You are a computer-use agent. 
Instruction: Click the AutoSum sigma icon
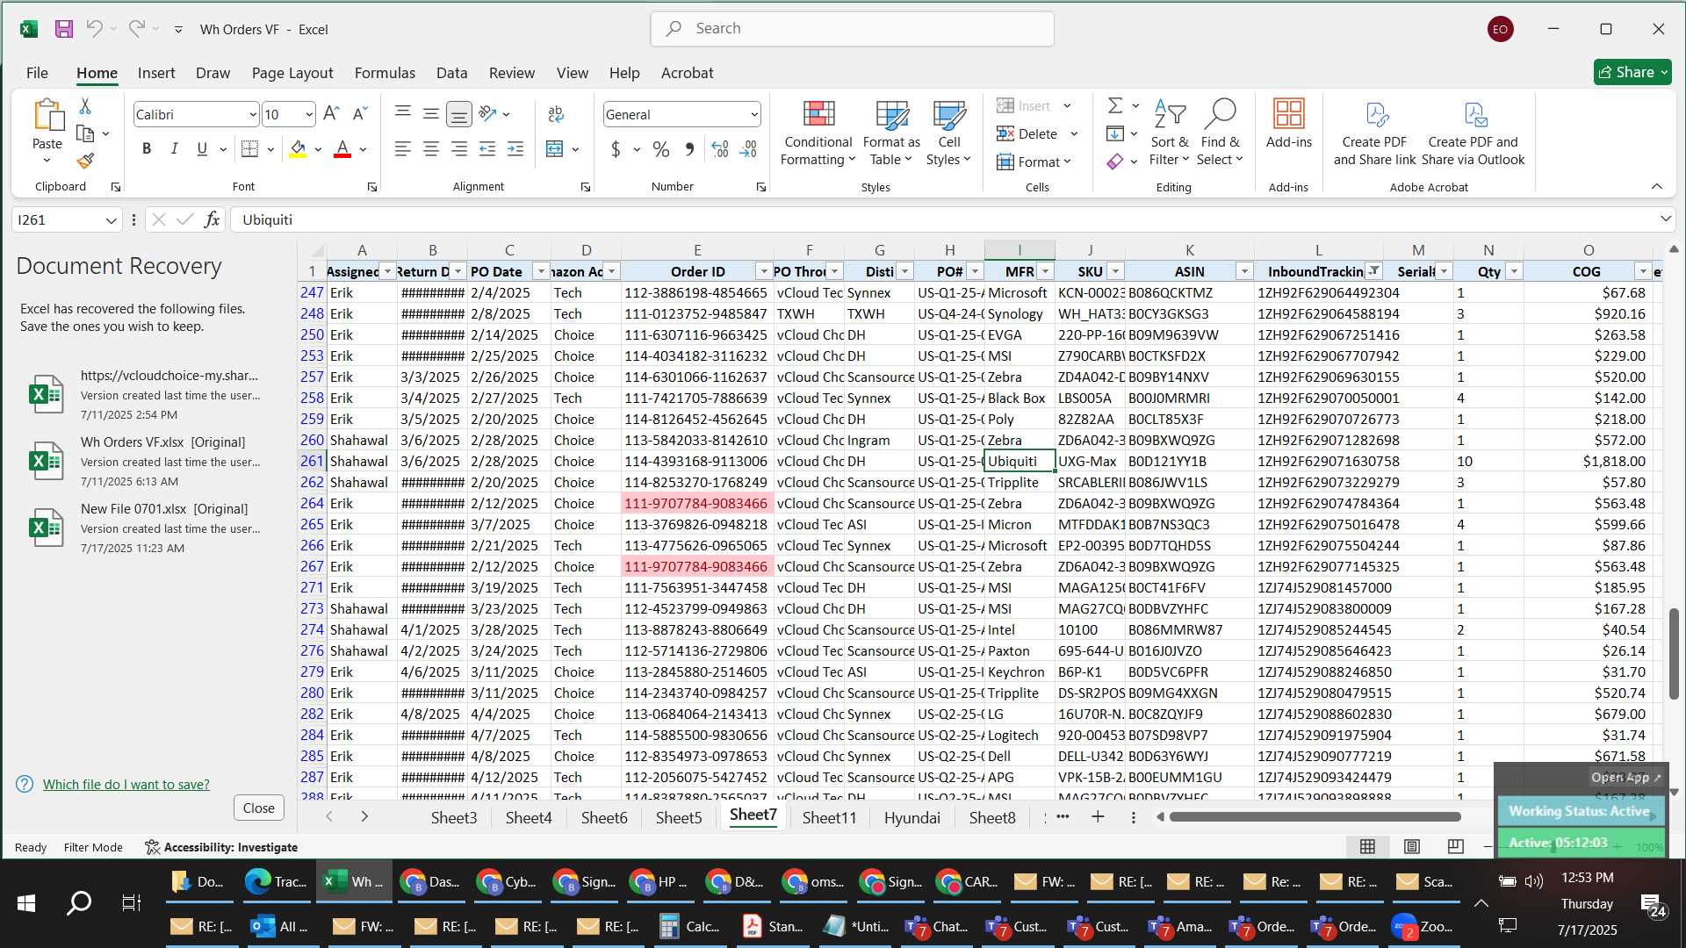tap(1115, 105)
